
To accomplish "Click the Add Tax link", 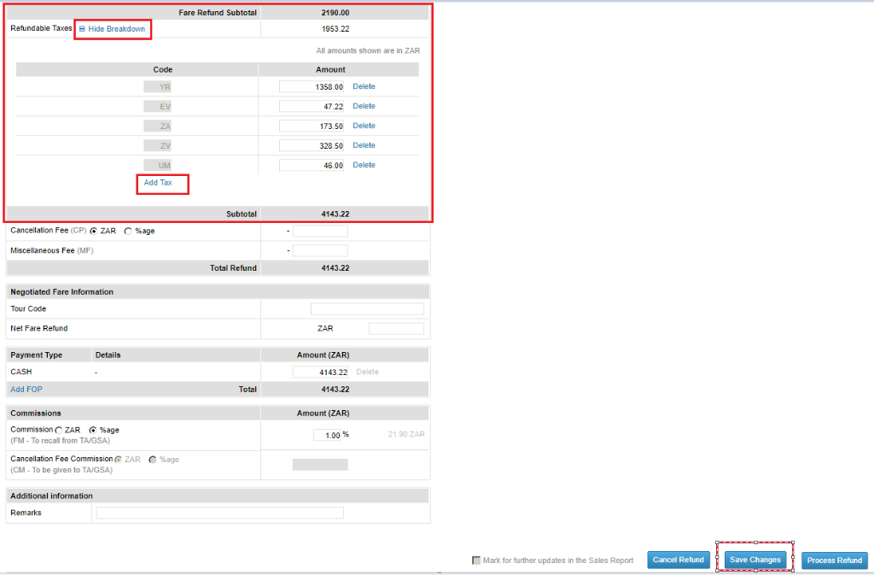I will point(158,183).
